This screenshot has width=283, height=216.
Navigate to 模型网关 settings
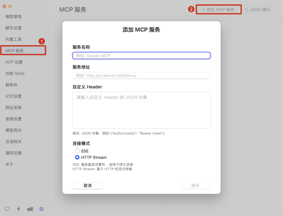[x=14, y=130]
